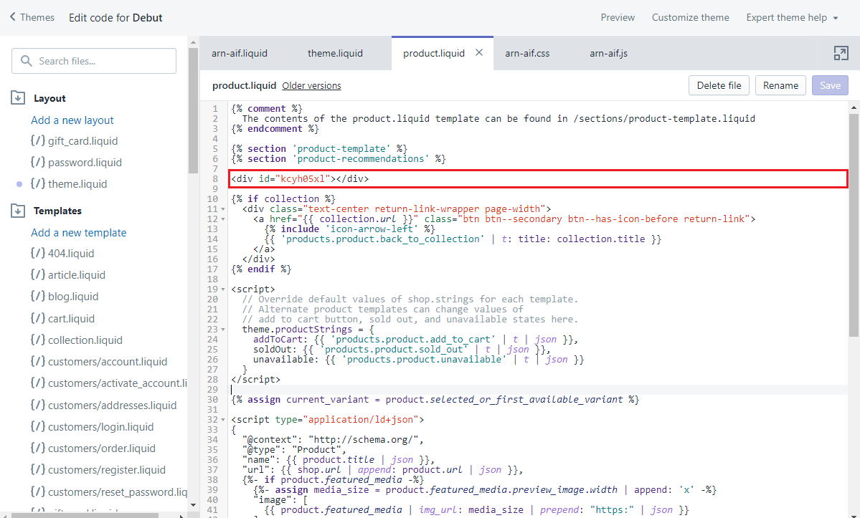Screen dimensions: 860x518
Task: Open theme.liquid in the Layout list
Action: pyautogui.click(x=77, y=184)
